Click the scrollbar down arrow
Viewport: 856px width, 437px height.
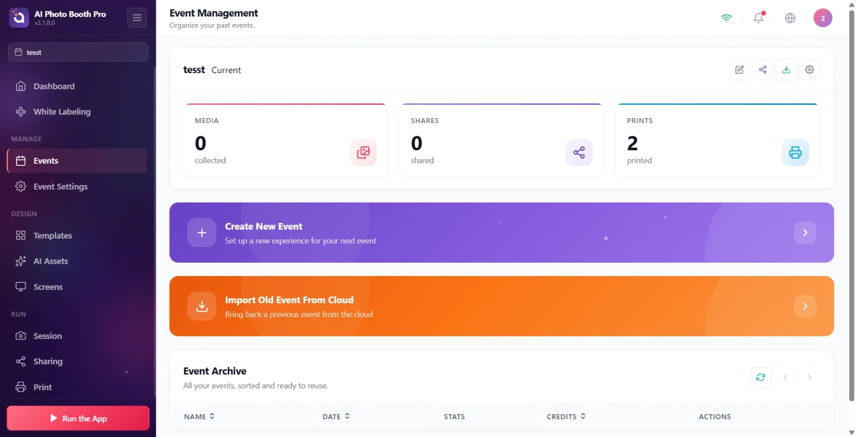852,432
